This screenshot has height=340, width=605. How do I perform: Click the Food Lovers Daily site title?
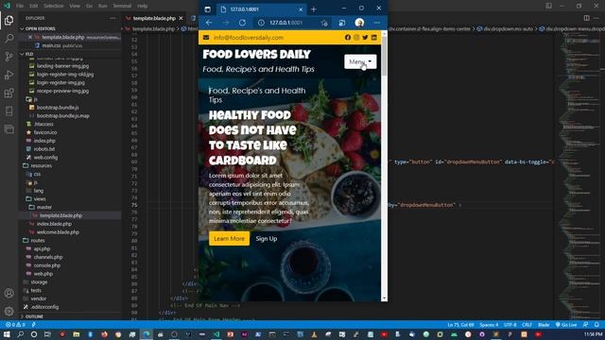pyautogui.click(x=256, y=55)
